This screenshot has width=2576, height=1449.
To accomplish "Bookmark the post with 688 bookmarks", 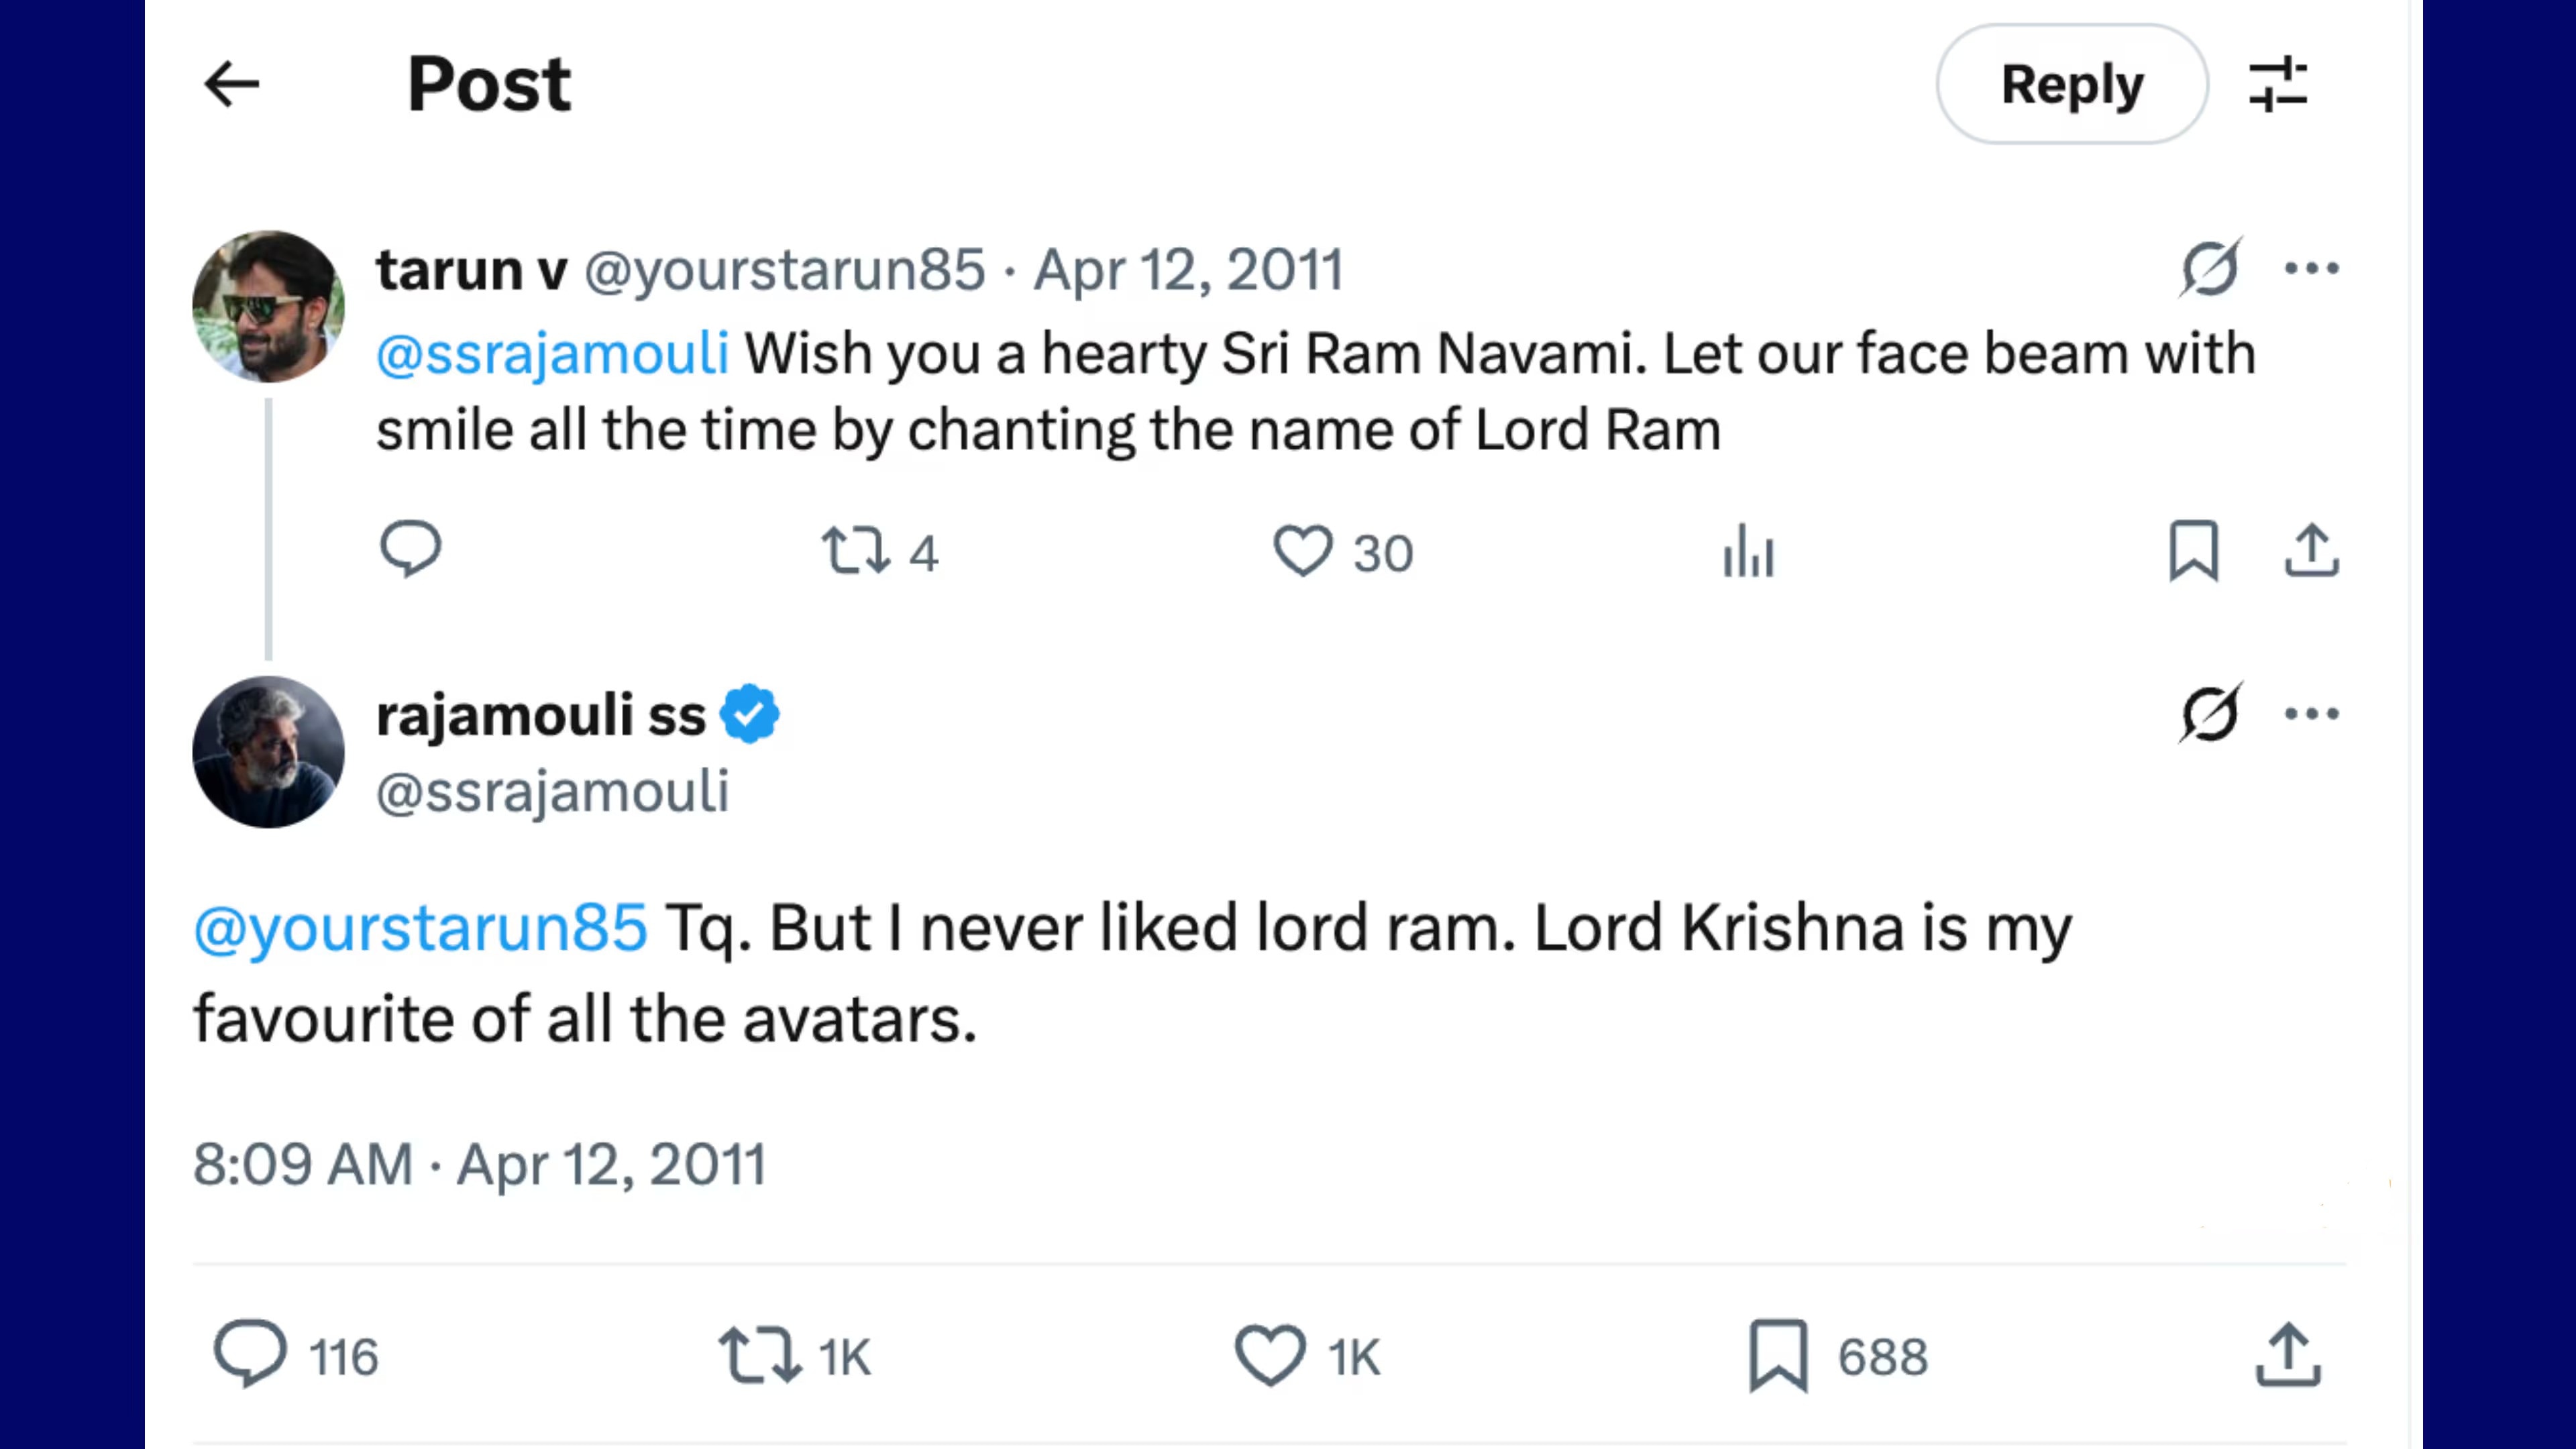I will 1778,1355.
